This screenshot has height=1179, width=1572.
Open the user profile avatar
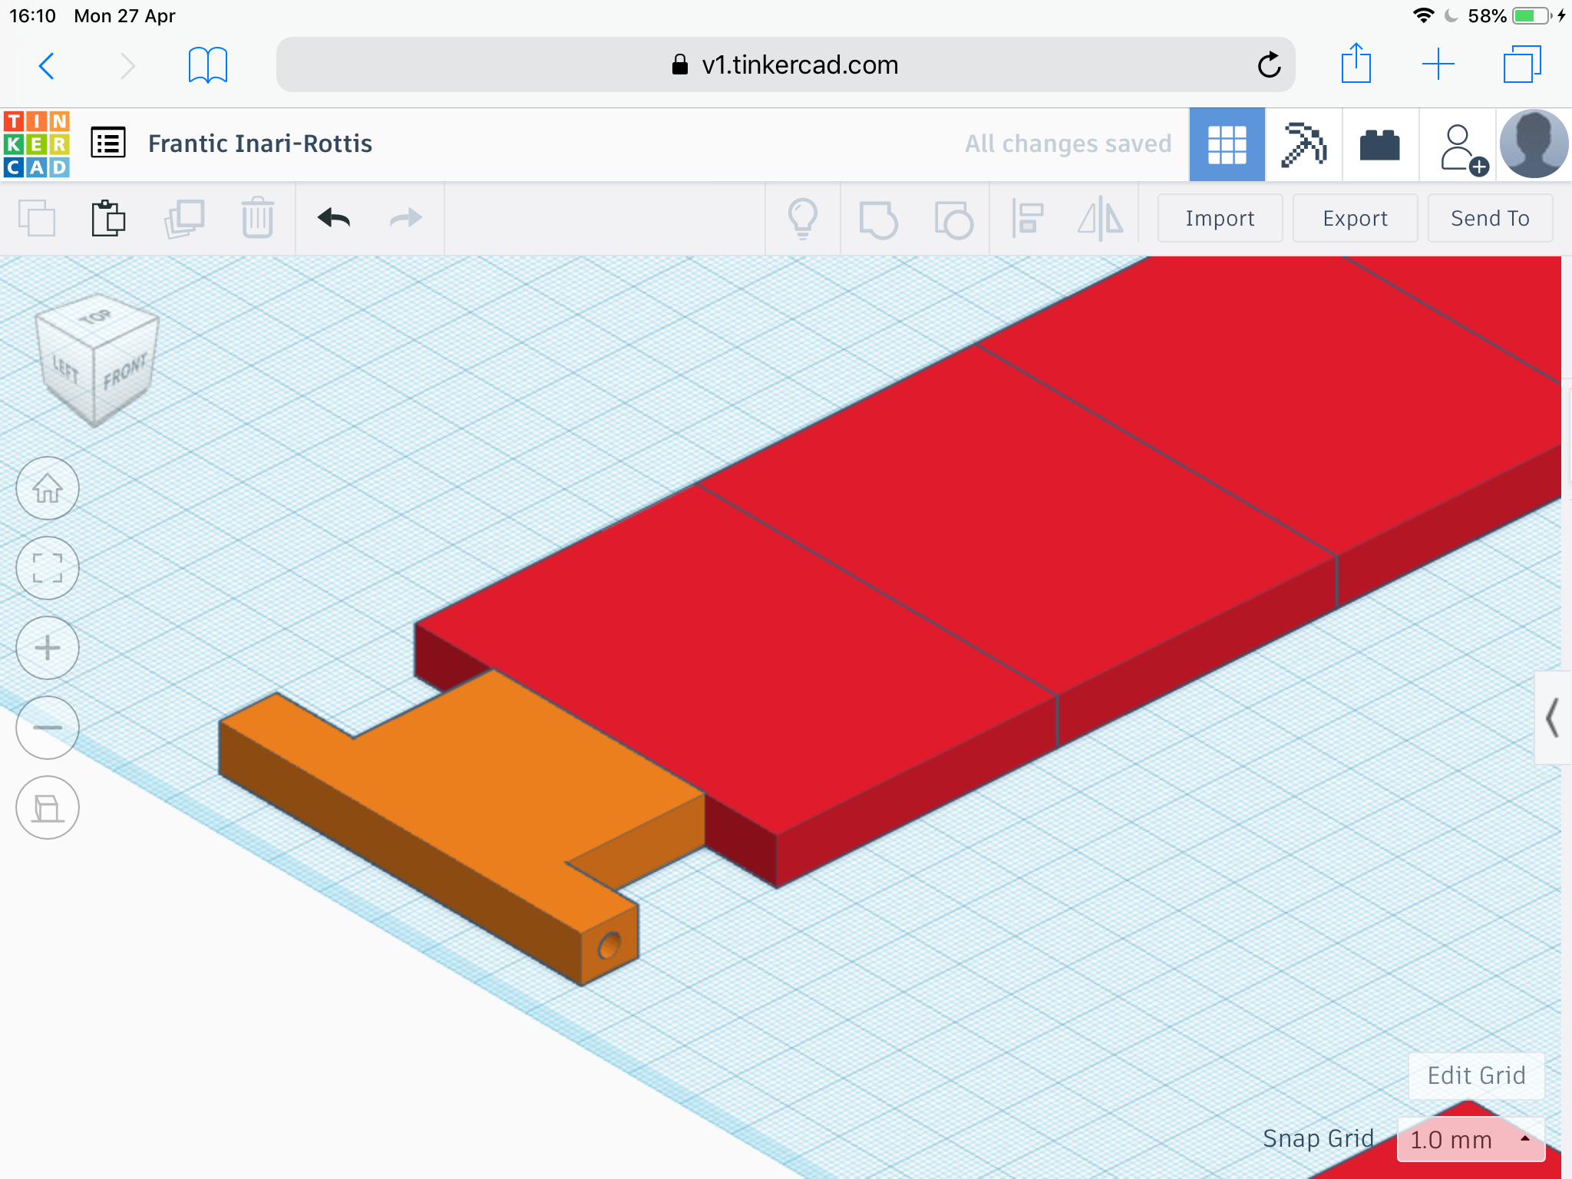tap(1534, 144)
